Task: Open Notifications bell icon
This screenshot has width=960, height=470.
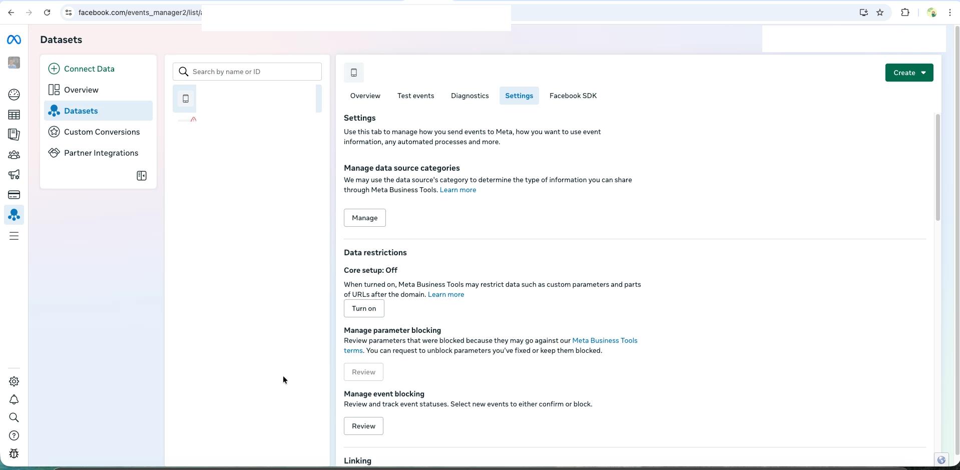Action: coord(14,399)
